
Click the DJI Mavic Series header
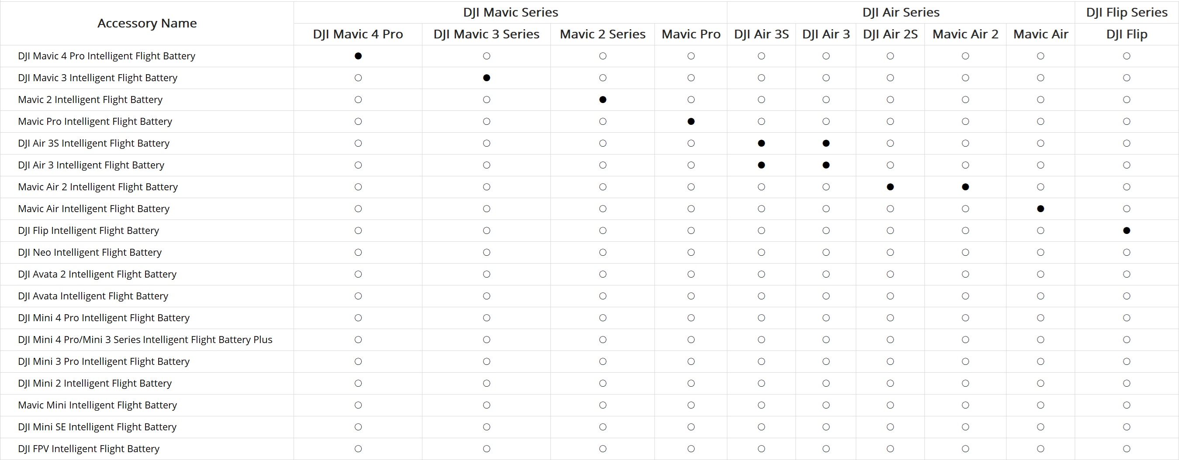point(510,12)
